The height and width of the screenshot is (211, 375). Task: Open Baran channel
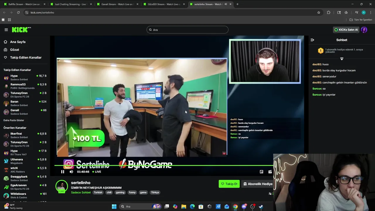tap(25, 103)
